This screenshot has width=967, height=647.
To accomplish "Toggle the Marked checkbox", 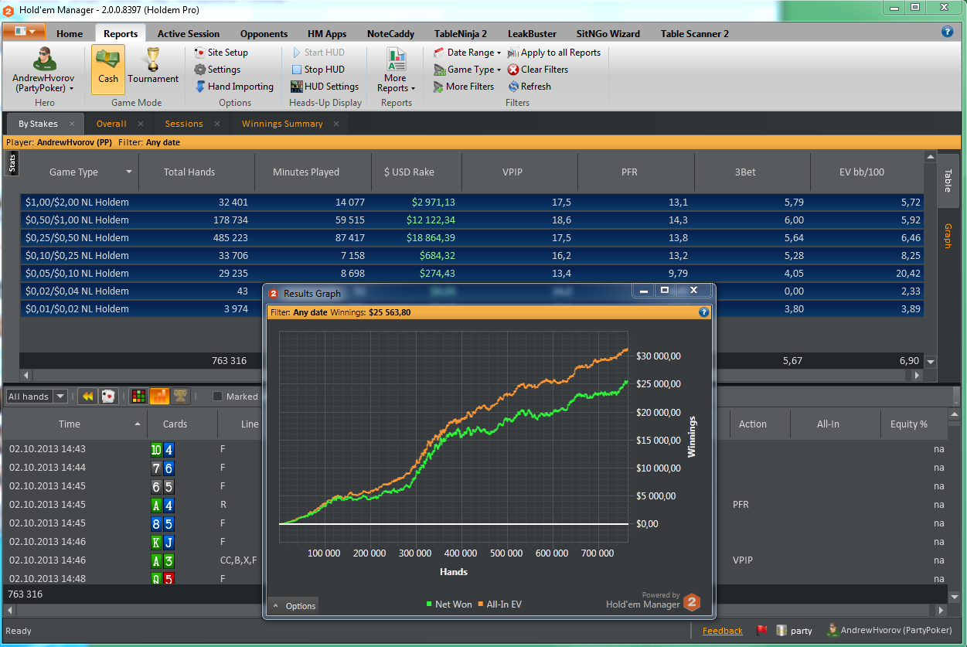I will 217,397.
